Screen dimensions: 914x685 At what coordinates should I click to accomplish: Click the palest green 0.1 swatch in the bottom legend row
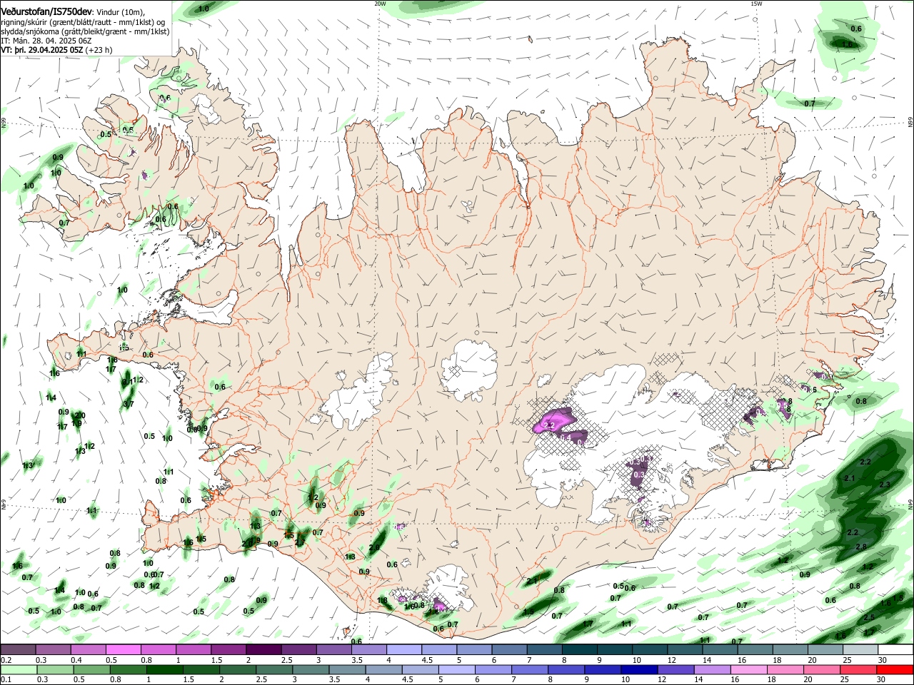coord(19,670)
